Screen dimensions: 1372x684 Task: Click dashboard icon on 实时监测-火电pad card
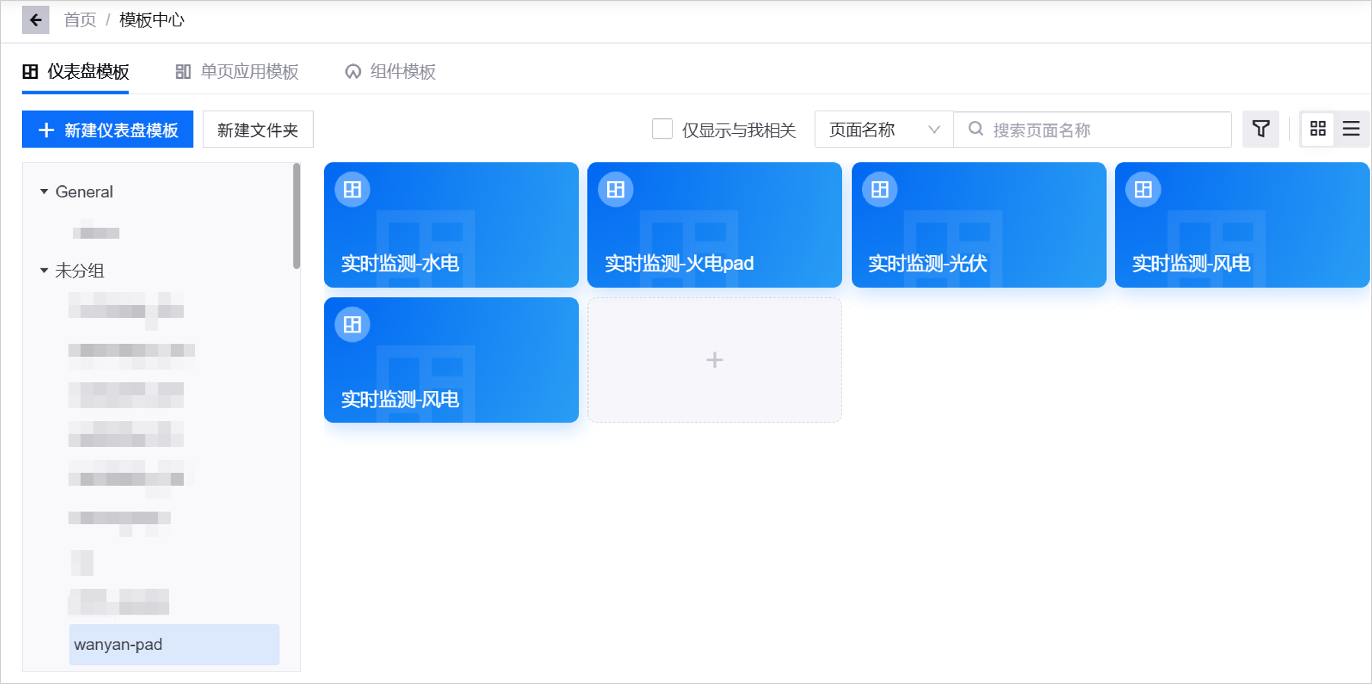616,190
